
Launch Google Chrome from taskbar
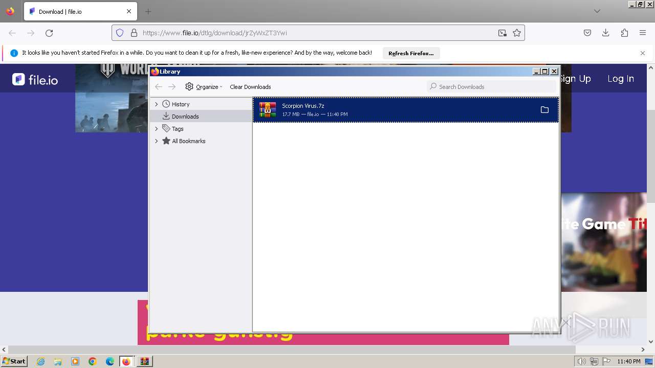(x=93, y=361)
